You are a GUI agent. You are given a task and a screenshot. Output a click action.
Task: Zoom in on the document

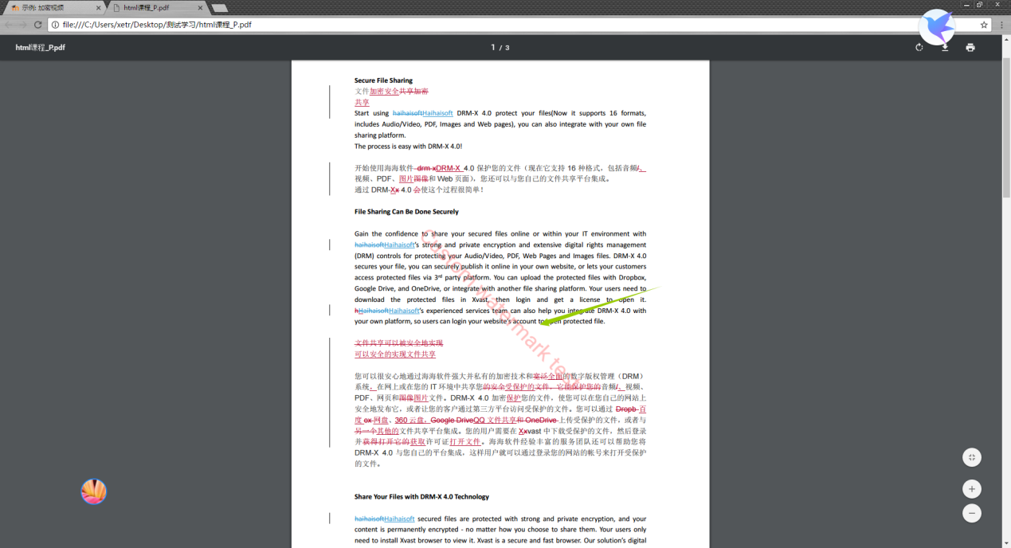[x=972, y=488]
